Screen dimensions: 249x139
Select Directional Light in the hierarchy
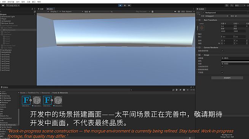coord(8,16)
